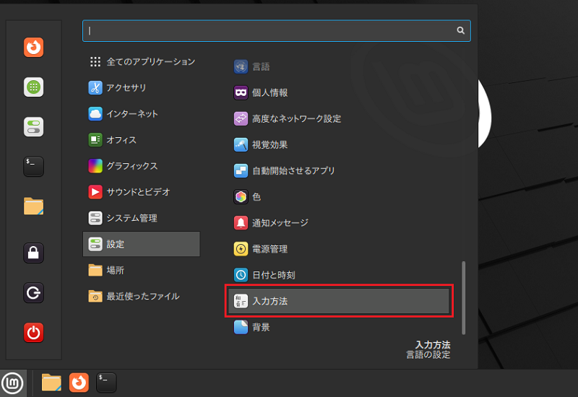Open file manager from the bottom panel
The image size is (578, 397).
tap(51, 383)
